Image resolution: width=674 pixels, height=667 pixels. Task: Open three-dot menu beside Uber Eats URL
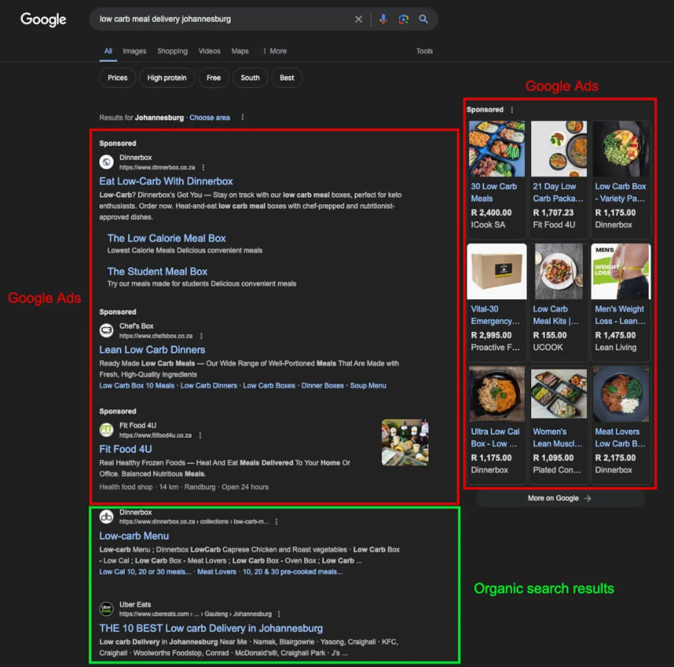[279, 614]
